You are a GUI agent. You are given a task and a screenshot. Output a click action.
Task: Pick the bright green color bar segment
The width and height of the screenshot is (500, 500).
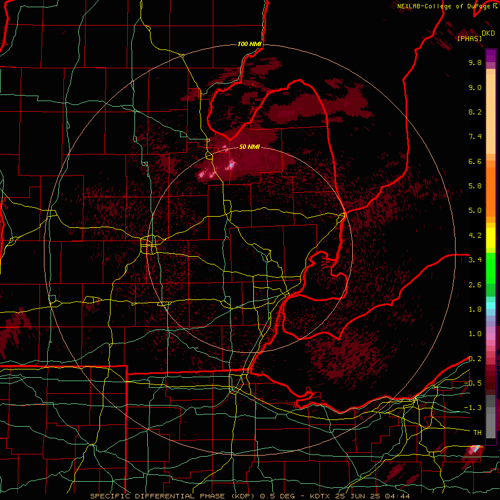[491, 268]
